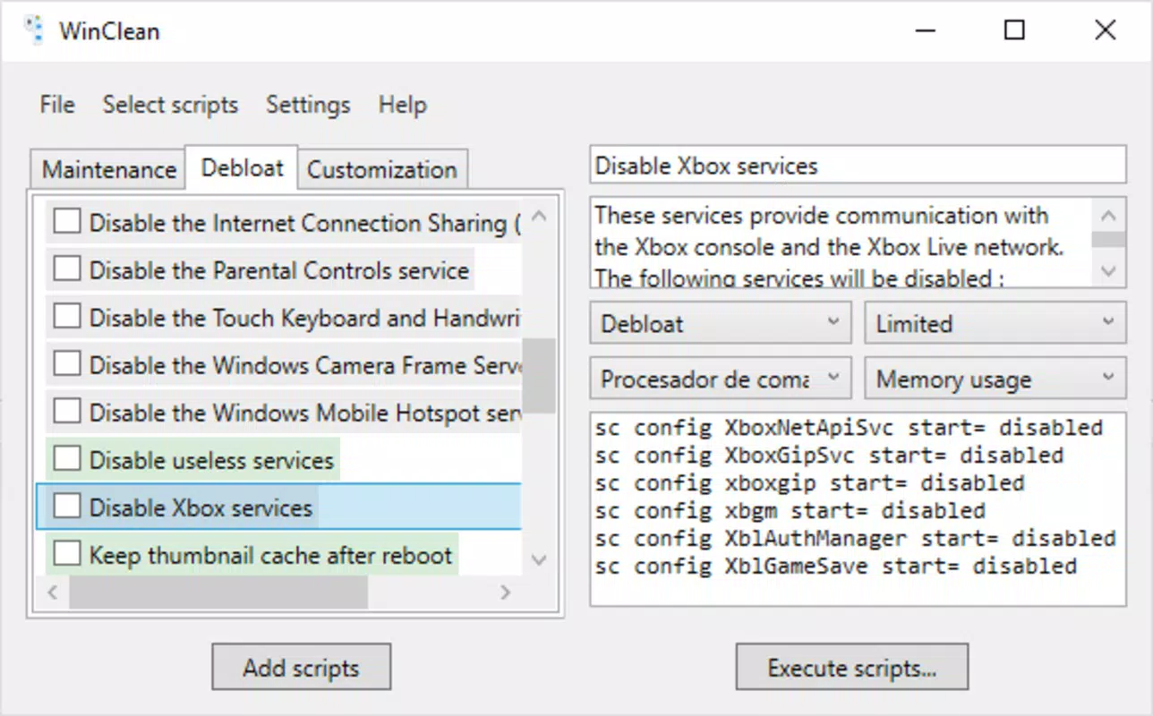1153x716 pixels.
Task: Check Disable the Windows Mobile Hotspot service
Action: 67,412
